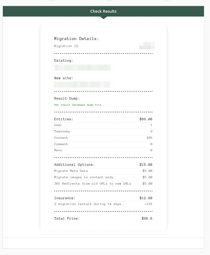
Task: Click the Content count 485
Action: (x=149, y=138)
